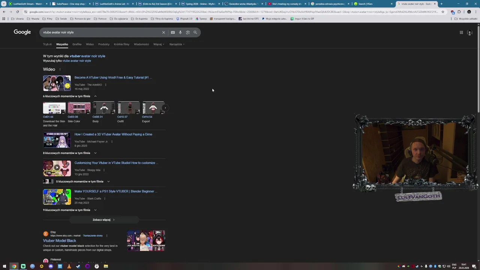Viewport: 480px width, 270px height.
Task: Open a new browser tab
Action: coord(441,4)
